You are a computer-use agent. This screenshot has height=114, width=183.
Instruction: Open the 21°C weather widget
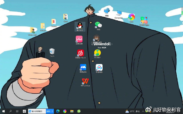click(x=132, y=111)
